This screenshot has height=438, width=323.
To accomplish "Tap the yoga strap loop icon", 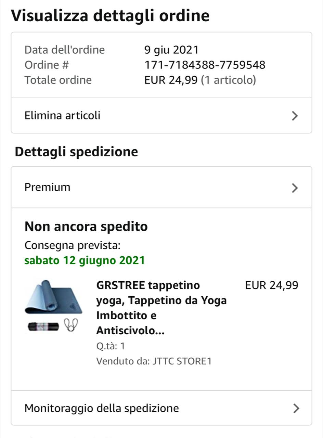I will coord(72,325).
